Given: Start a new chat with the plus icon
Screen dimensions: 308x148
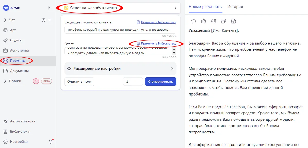Looking at the screenshot, I should 50,20.
